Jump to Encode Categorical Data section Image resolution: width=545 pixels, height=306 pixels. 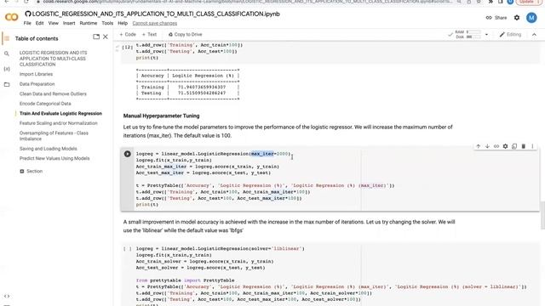point(45,104)
